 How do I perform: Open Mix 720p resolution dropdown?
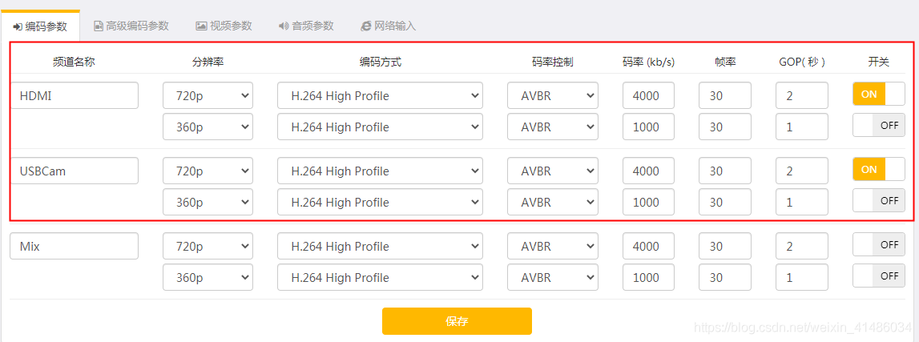coord(208,247)
